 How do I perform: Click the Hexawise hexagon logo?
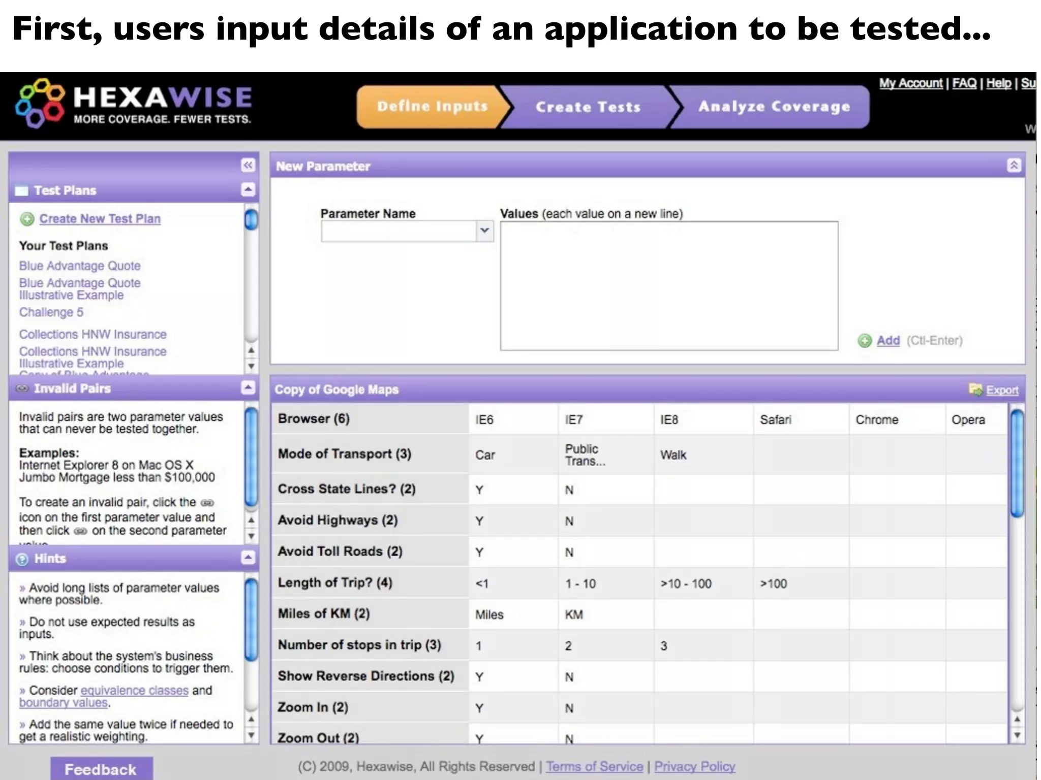click(40, 103)
